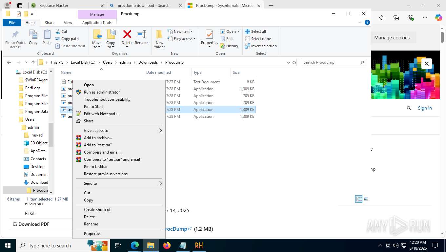The height and width of the screenshot is (252, 446).
Task: Click the Search Procdump field
Action: coord(334,62)
